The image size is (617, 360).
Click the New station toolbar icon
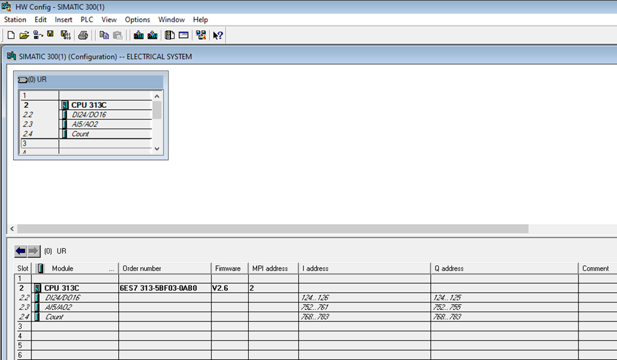pos(10,35)
